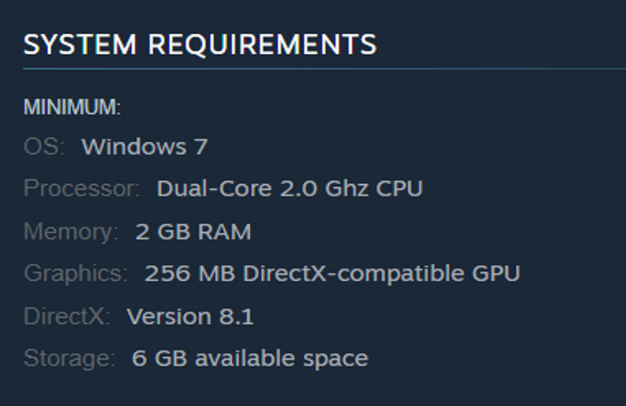Click the Storage: label
Viewport: 626px width, 406px height.
click(x=69, y=358)
